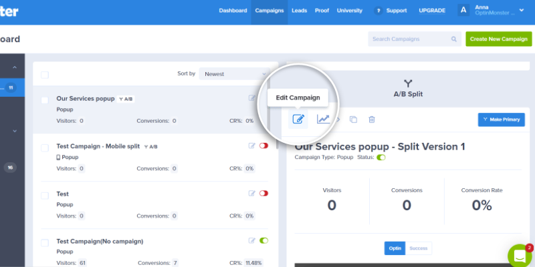Open the Test Campaign - Mobile split title
Viewport: 535px width, 267px height.
coord(98,146)
